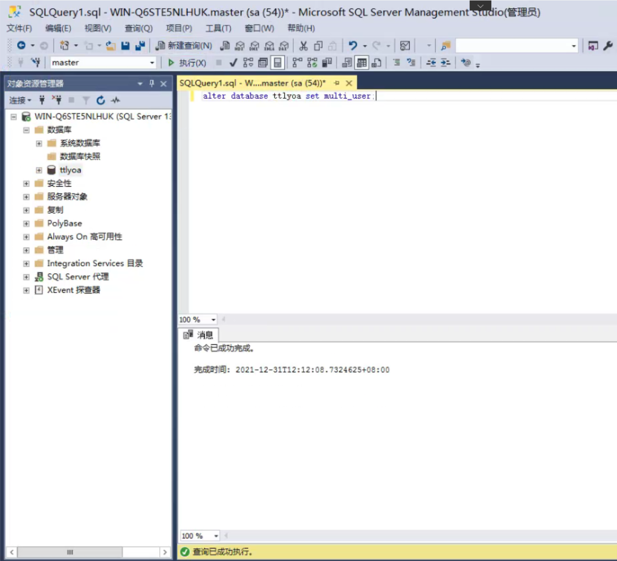Select the 消息 results tab
Viewport: 617px width, 561px height.
coord(199,335)
